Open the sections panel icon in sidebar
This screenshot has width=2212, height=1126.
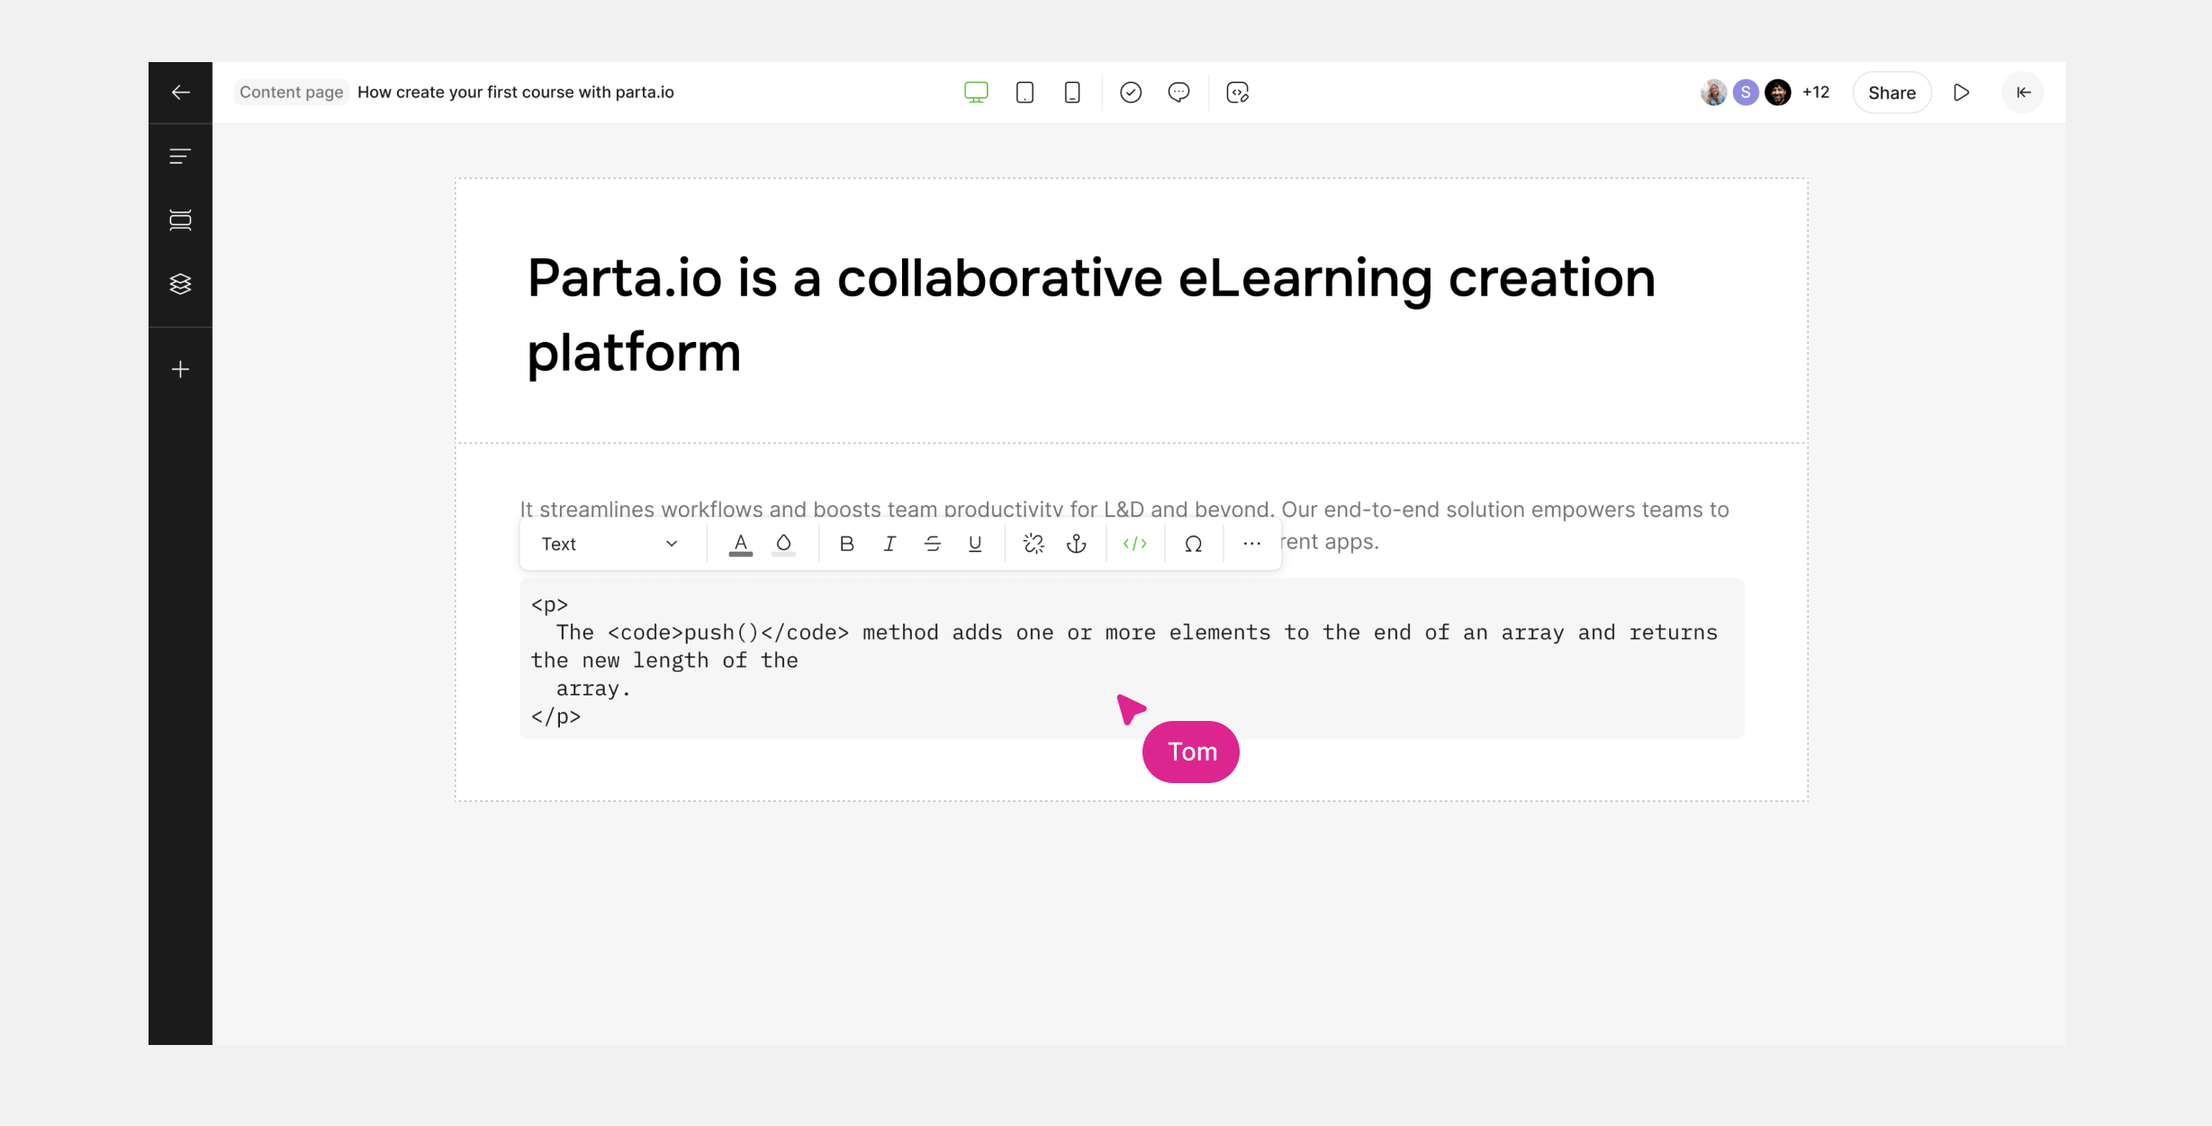pyautogui.click(x=180, y=221)
